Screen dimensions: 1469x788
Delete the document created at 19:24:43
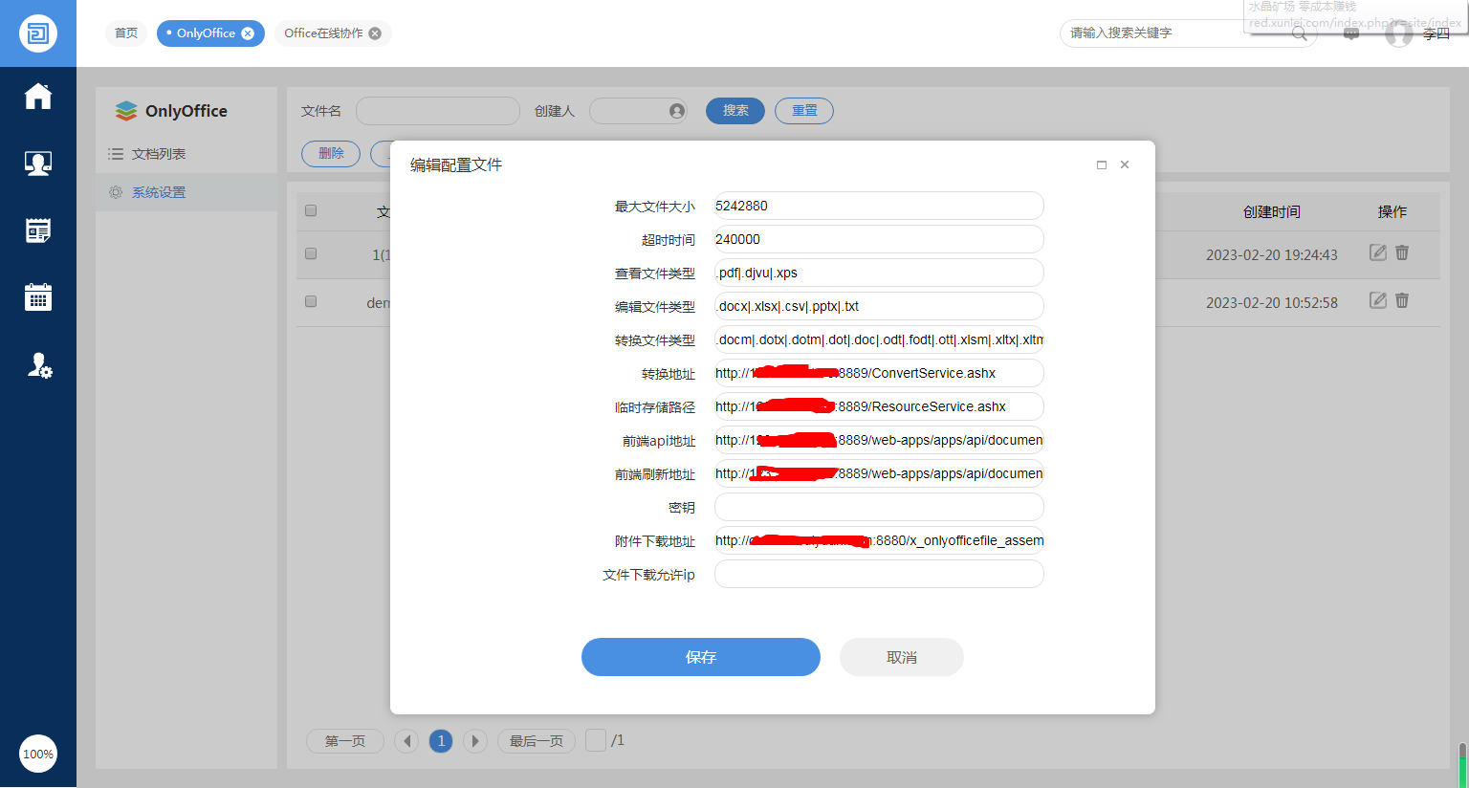click(1402, 252)
